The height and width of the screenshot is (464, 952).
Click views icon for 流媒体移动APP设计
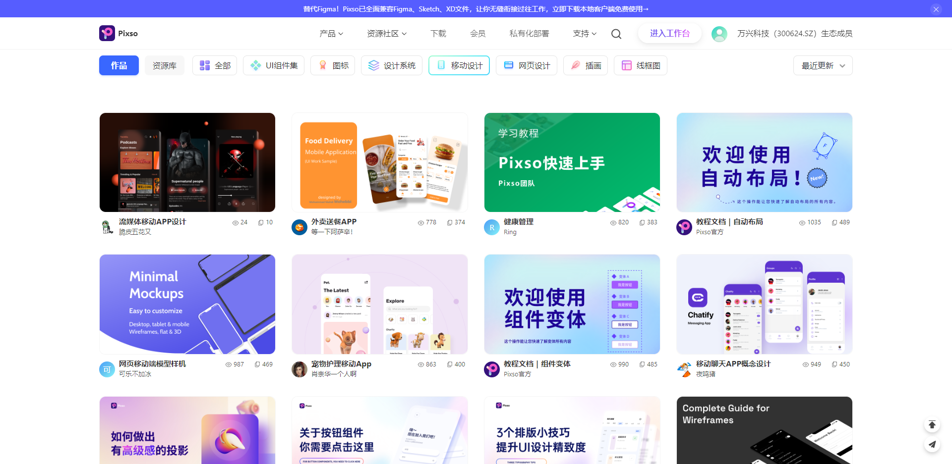[x=235, y=223]
